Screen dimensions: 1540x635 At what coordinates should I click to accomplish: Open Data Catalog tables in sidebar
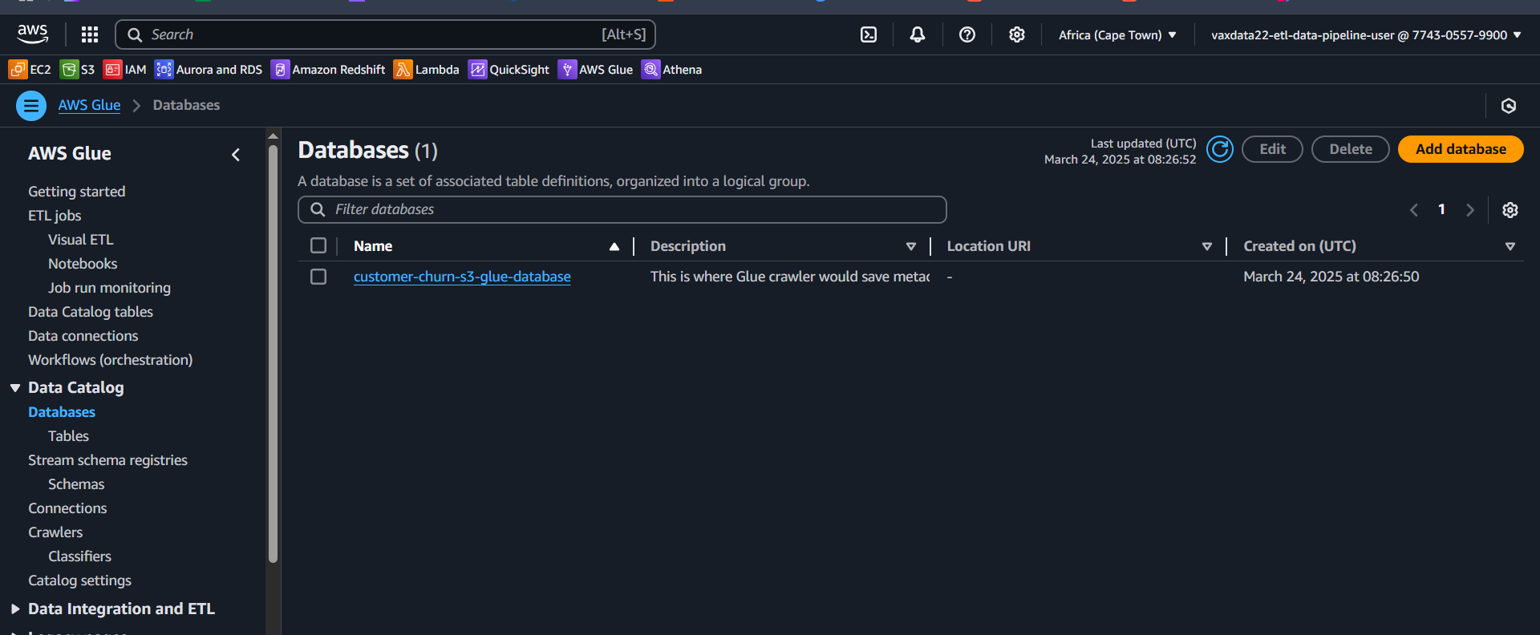pyautogui.click(x=91, y=312)
